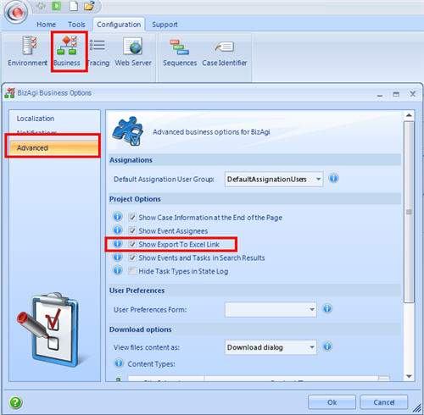Open Tracing configuration
The height and width of the screenshot is (415, 424).
point(98,51)
